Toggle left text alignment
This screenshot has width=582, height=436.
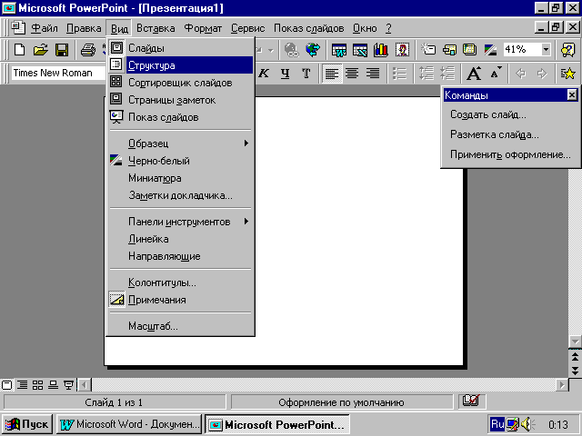(331, 74)
